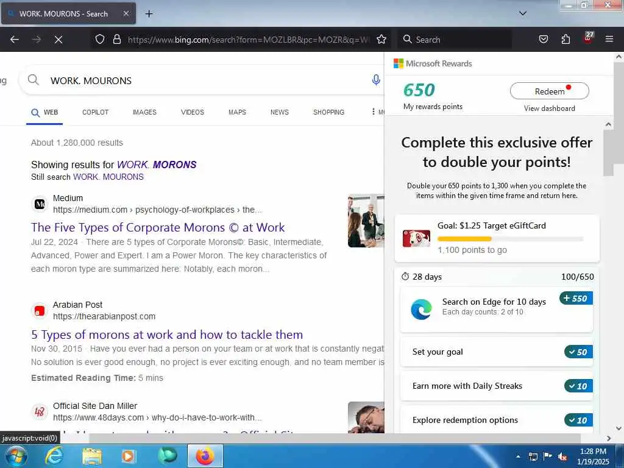Click the extension badge showing 27
The image size is (624, 468).
(588, 38)
